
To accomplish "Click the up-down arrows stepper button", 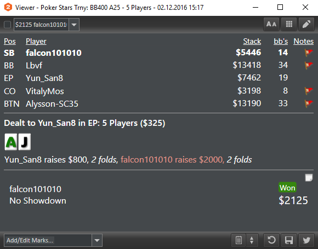I will coord(252,240).
